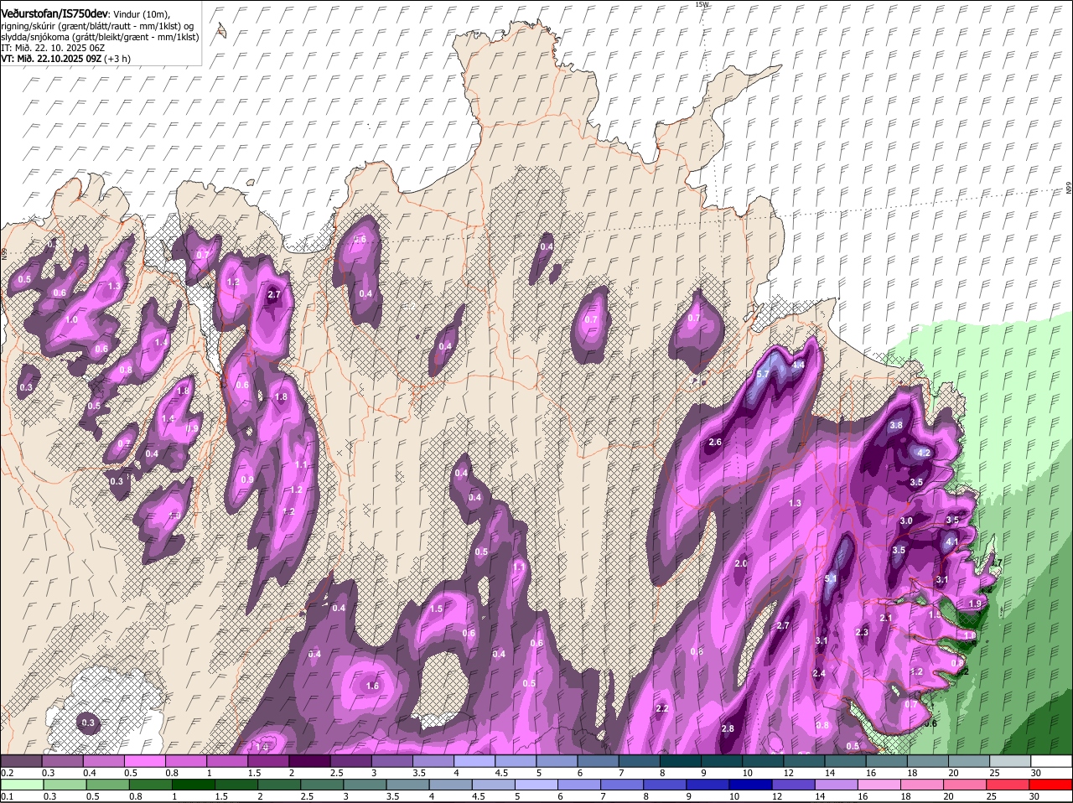
Task: Click upper scale swatch between 4 and 4.5
Action: click(x=474, y=761)
